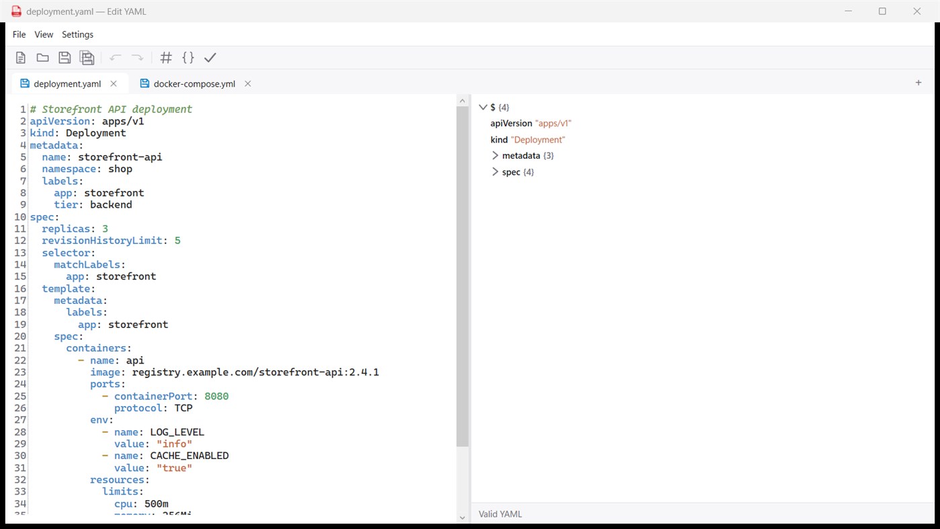
Task: Select the apiVersion row in tree
Action: point(531,124)
